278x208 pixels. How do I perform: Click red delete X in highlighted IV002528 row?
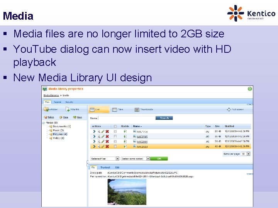[x=107, y=146]
